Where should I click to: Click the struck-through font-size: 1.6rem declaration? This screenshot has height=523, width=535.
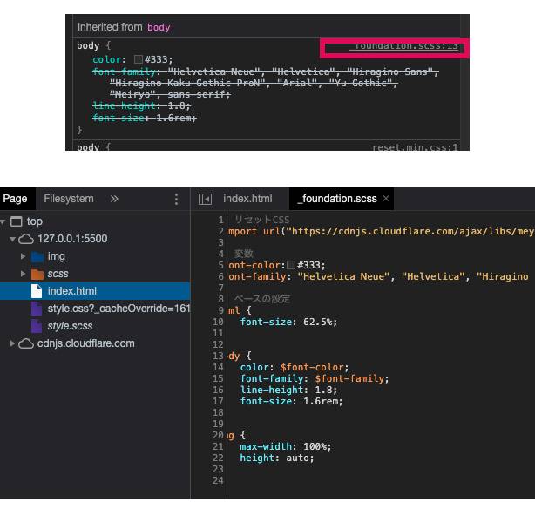point(145,118)
